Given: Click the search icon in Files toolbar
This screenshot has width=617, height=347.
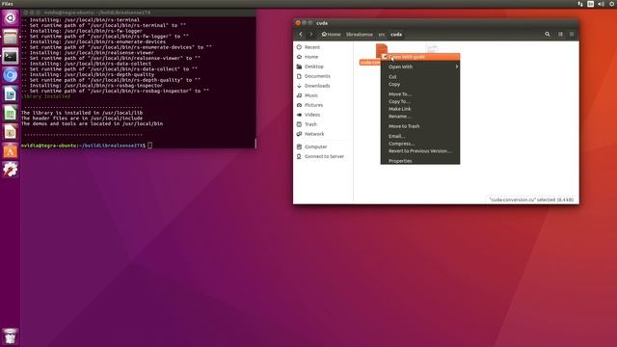Looking at the screenshot, I should (548, 35).
